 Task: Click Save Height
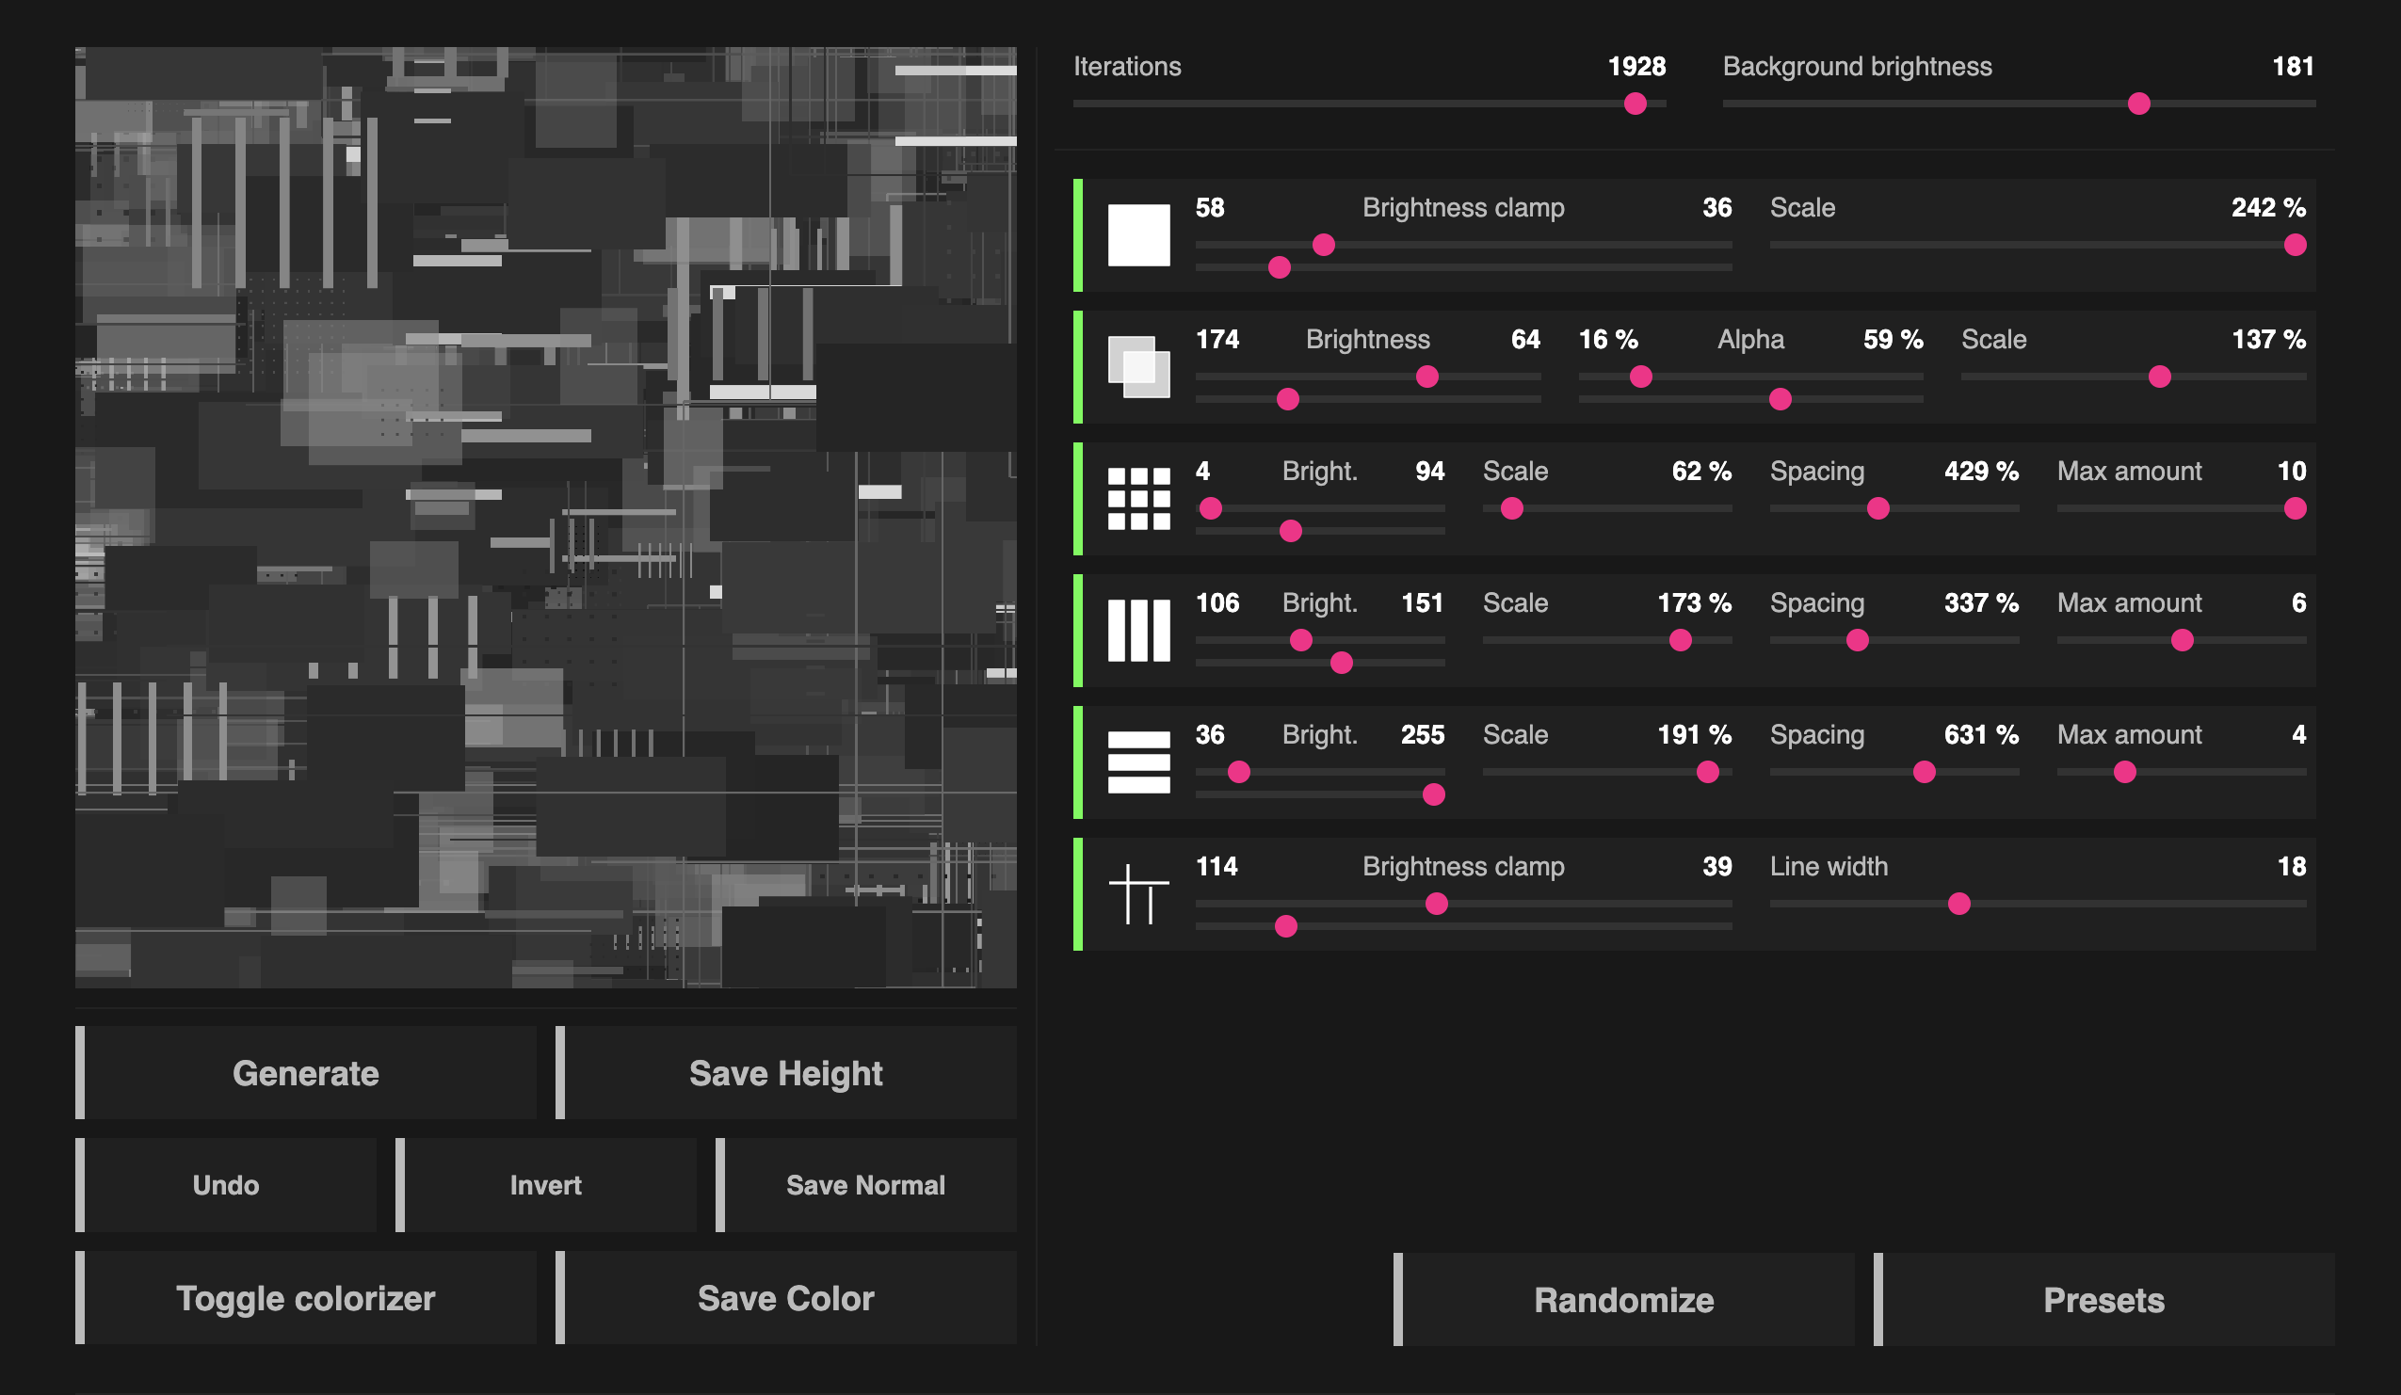click(786, 1073)
